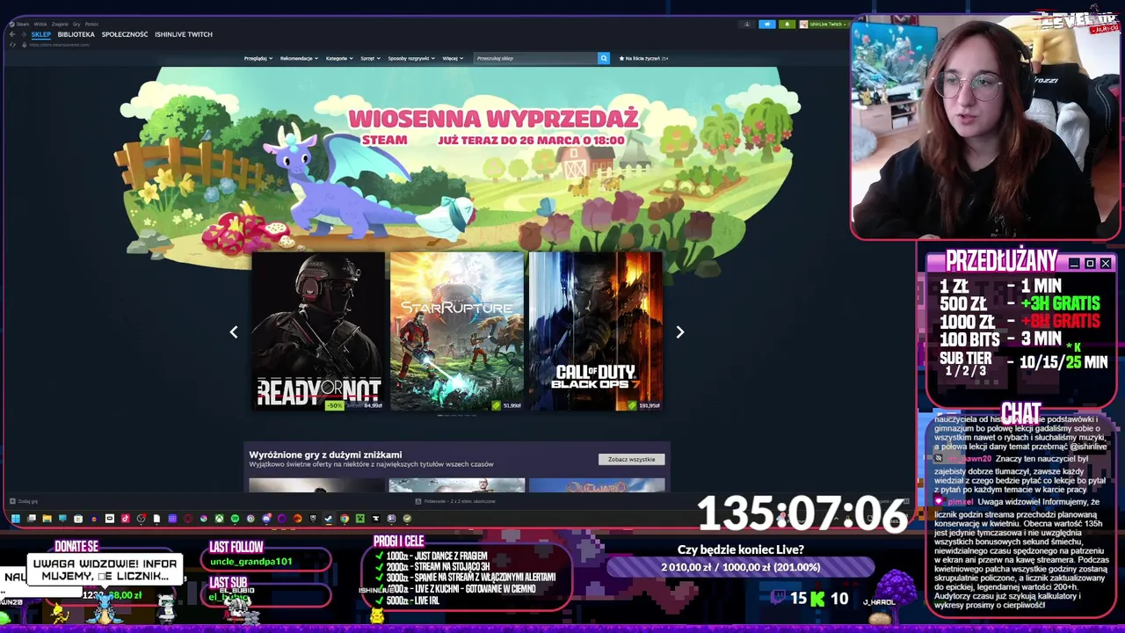The width and height of the screenshot is (1125, 633).
Task: Switch to the SPOŁECZNOŚĆ tab
Action: tap(125, 34)
